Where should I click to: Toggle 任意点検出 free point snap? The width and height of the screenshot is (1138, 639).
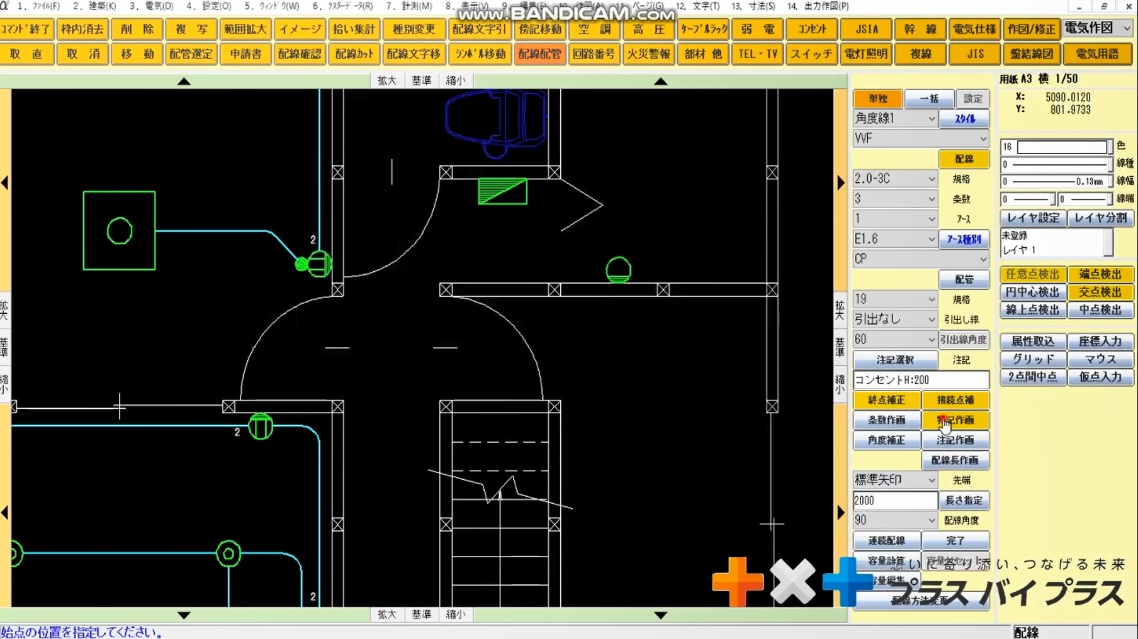[x=1032, y=274]
